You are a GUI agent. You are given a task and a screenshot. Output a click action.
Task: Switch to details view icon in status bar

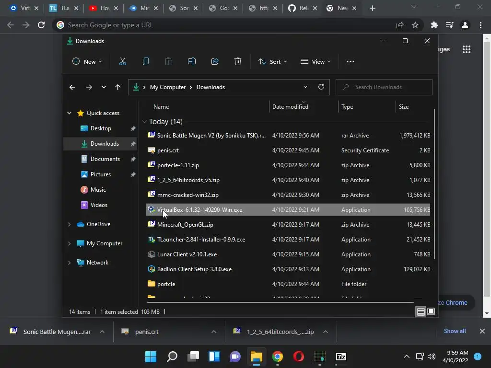click(x=421, y=311)
